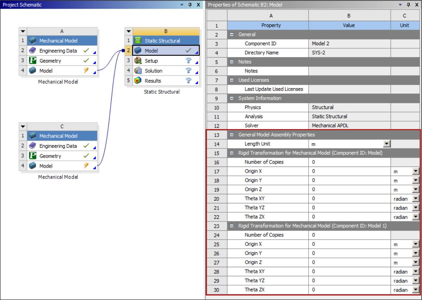Pin the Project Schematic panel
This screenshot has width=422, height=300.
(x=190, y=5)
